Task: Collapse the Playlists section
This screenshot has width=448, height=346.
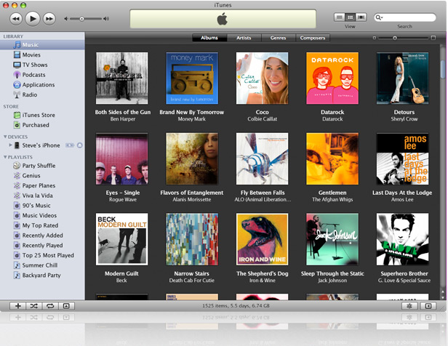Action: [x=5, y=157]
